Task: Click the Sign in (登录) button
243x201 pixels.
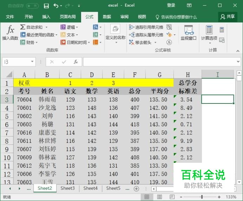Action: [171, 5]
